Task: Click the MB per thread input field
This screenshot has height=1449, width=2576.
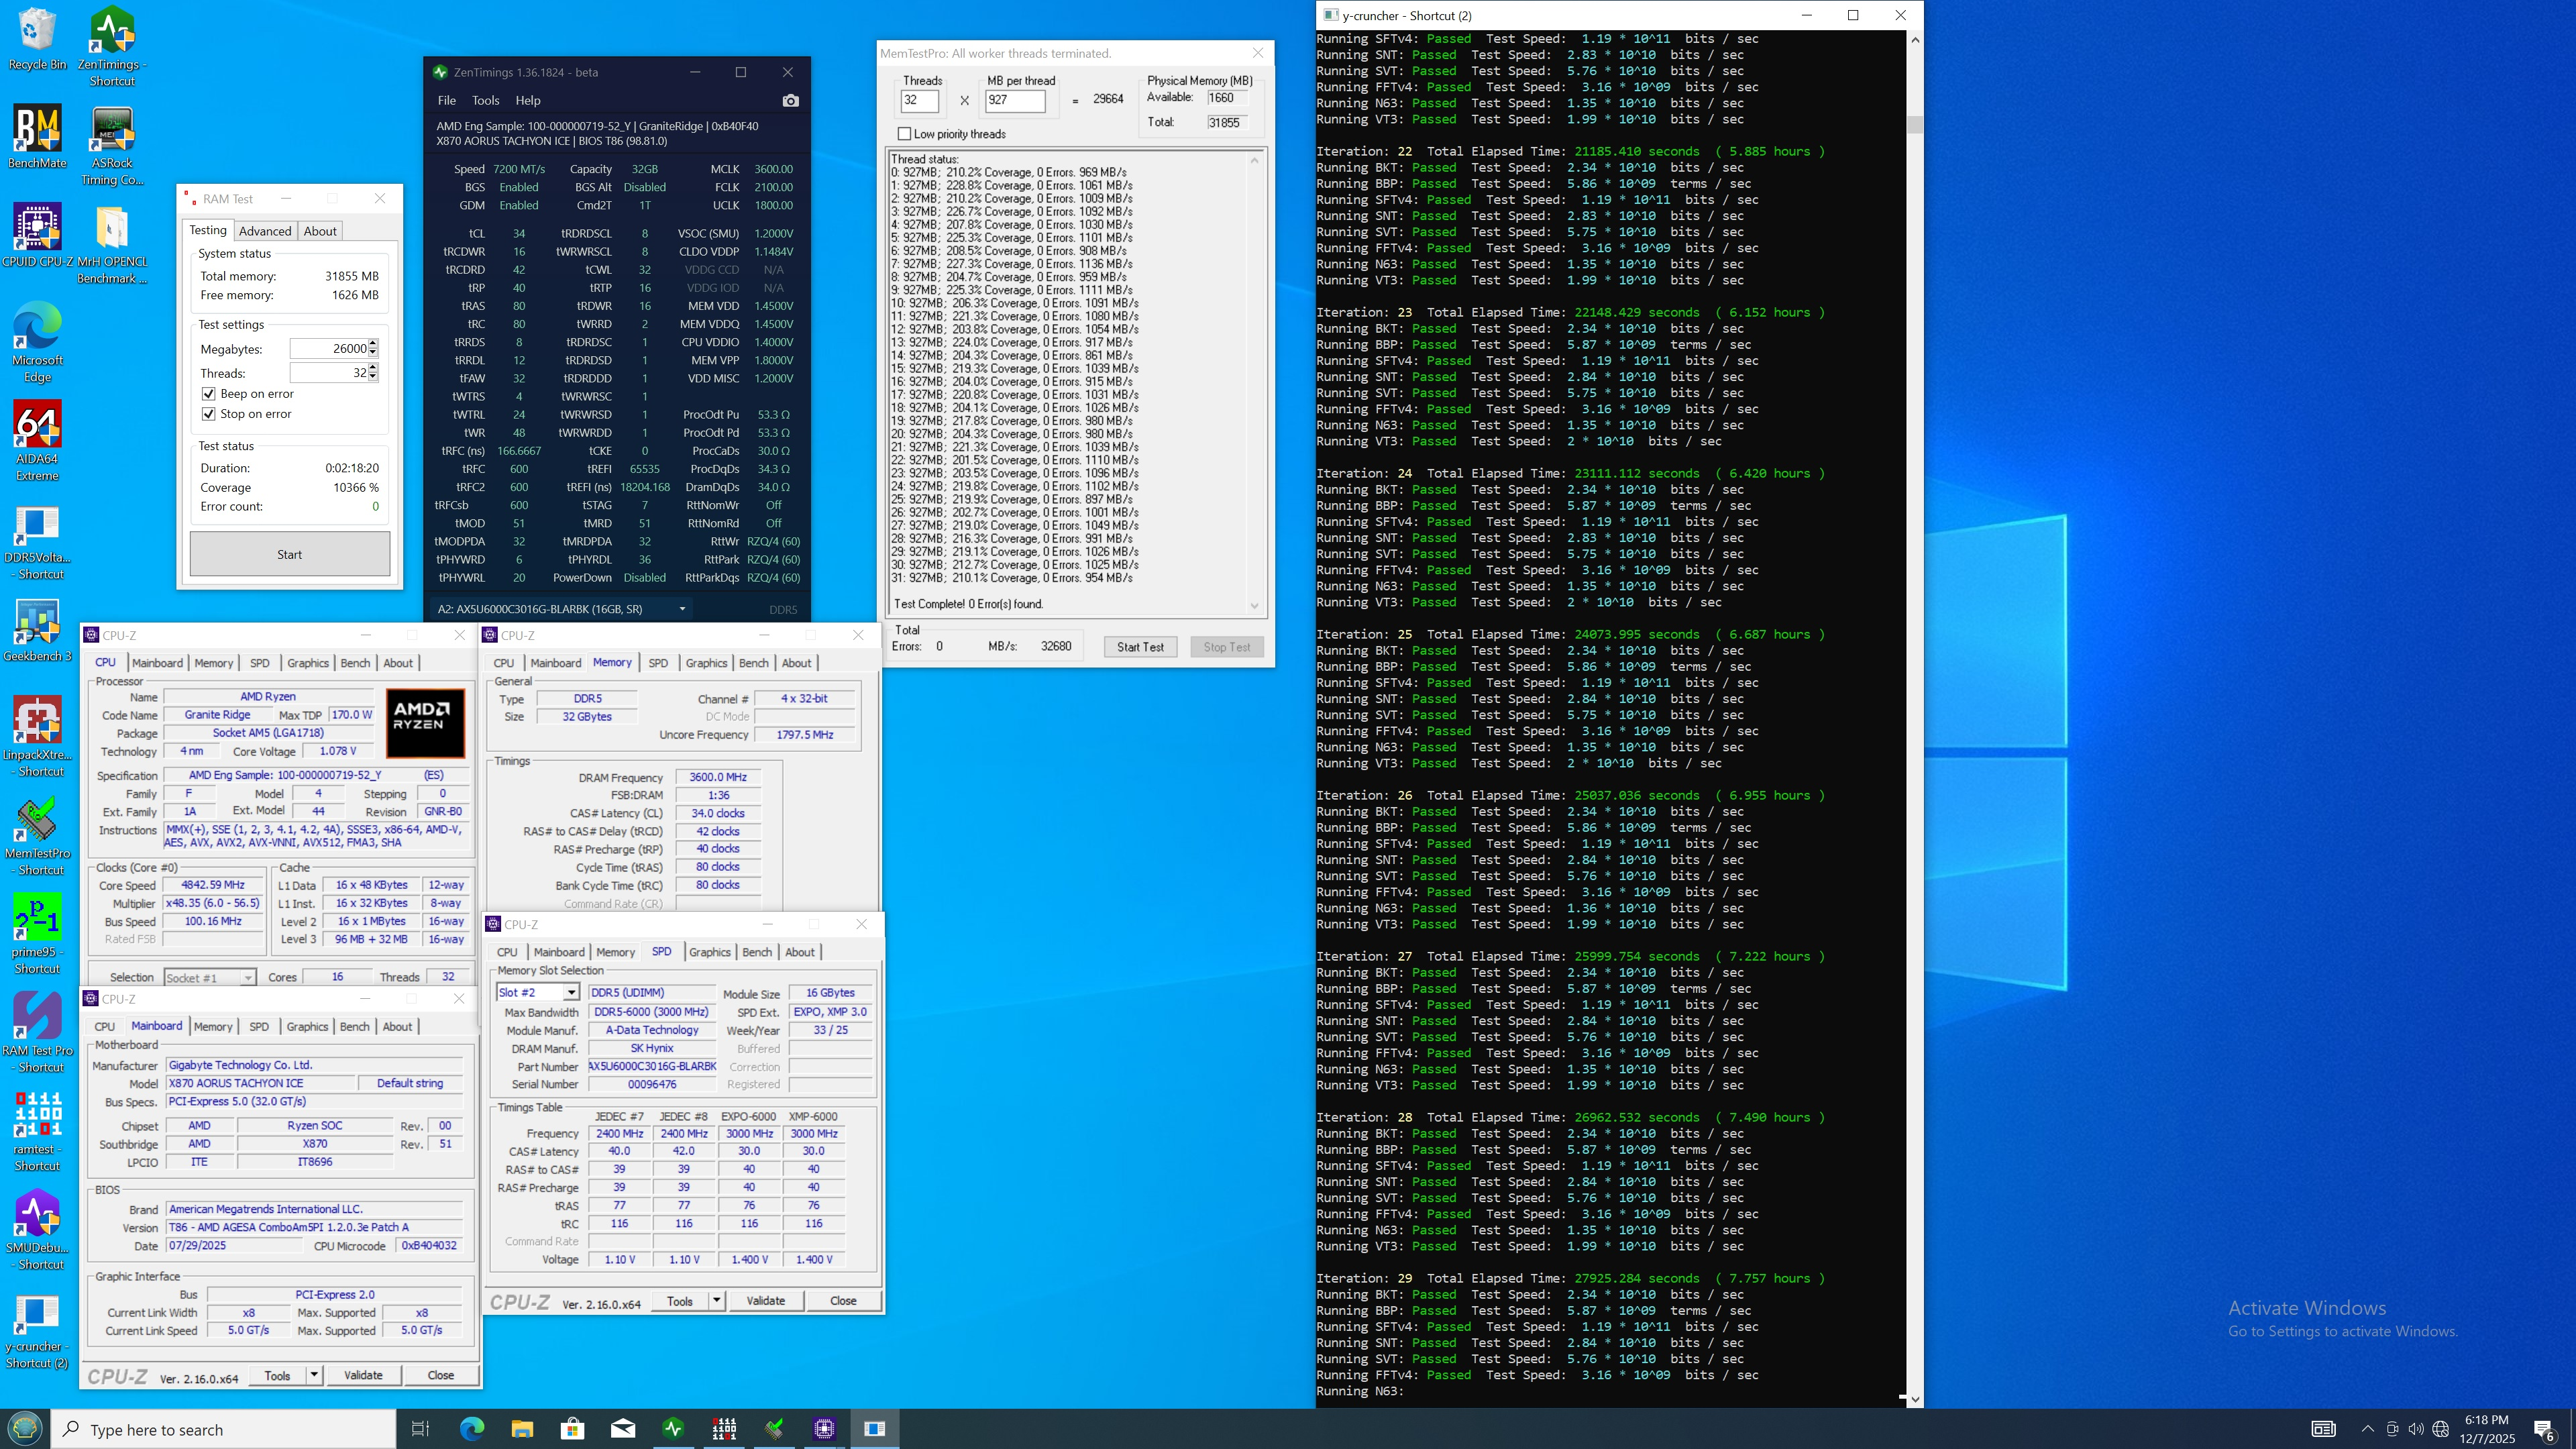Action: tap(1014, 100)
